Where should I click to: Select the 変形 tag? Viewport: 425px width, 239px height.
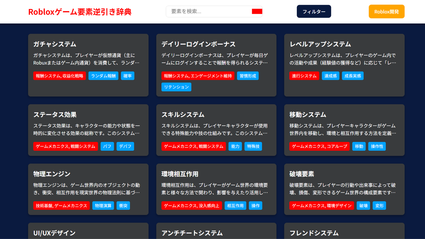379,206
